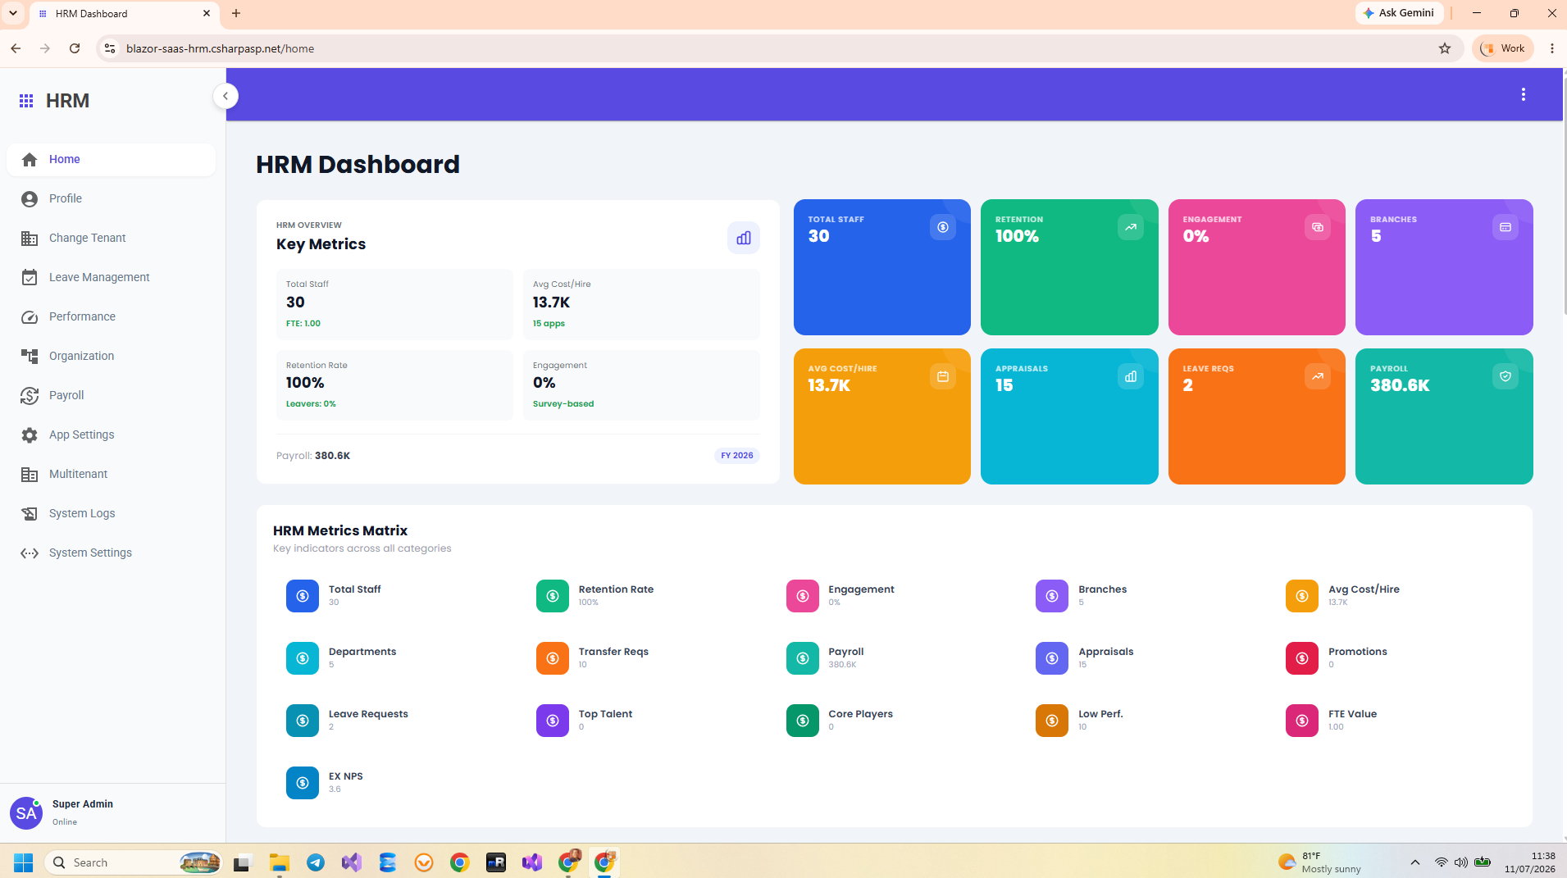Click the Branches card icon
Image resolution: width=1567 pixels, height=878 pixels.
1506,227
